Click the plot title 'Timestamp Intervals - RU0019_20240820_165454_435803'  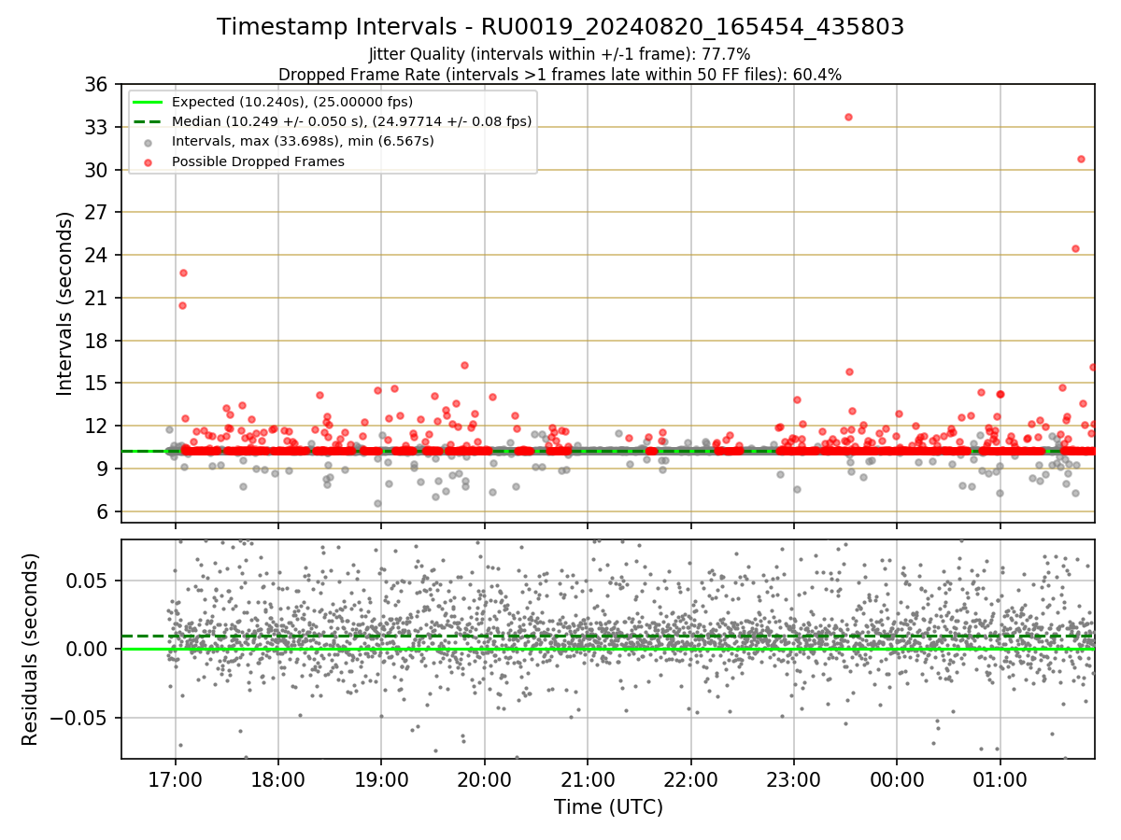pyautogui.click(x=560, y=27)
